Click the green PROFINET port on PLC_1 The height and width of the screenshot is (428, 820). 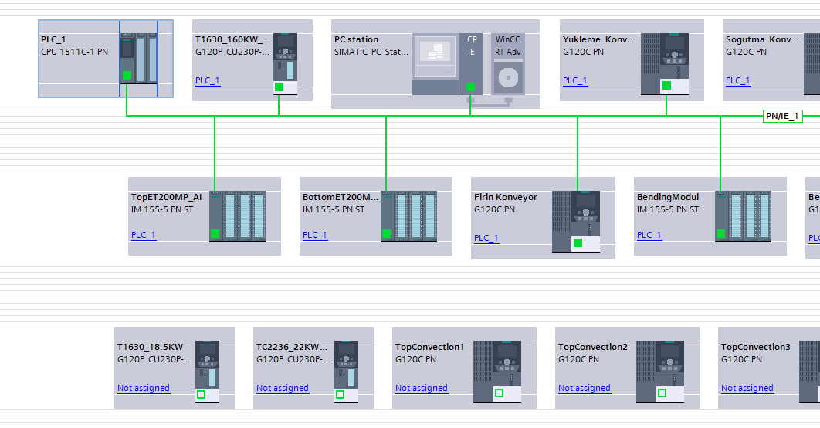pyautogui.click(x=127, y=76)
